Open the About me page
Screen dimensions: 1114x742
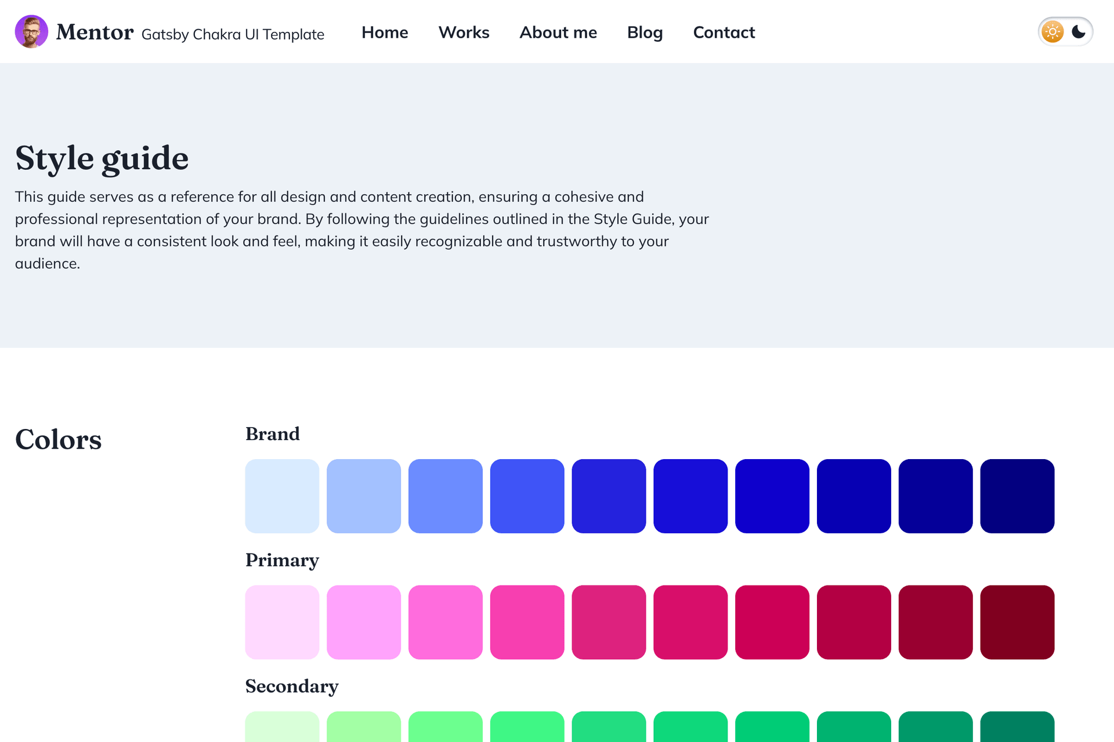pos(558,32)
